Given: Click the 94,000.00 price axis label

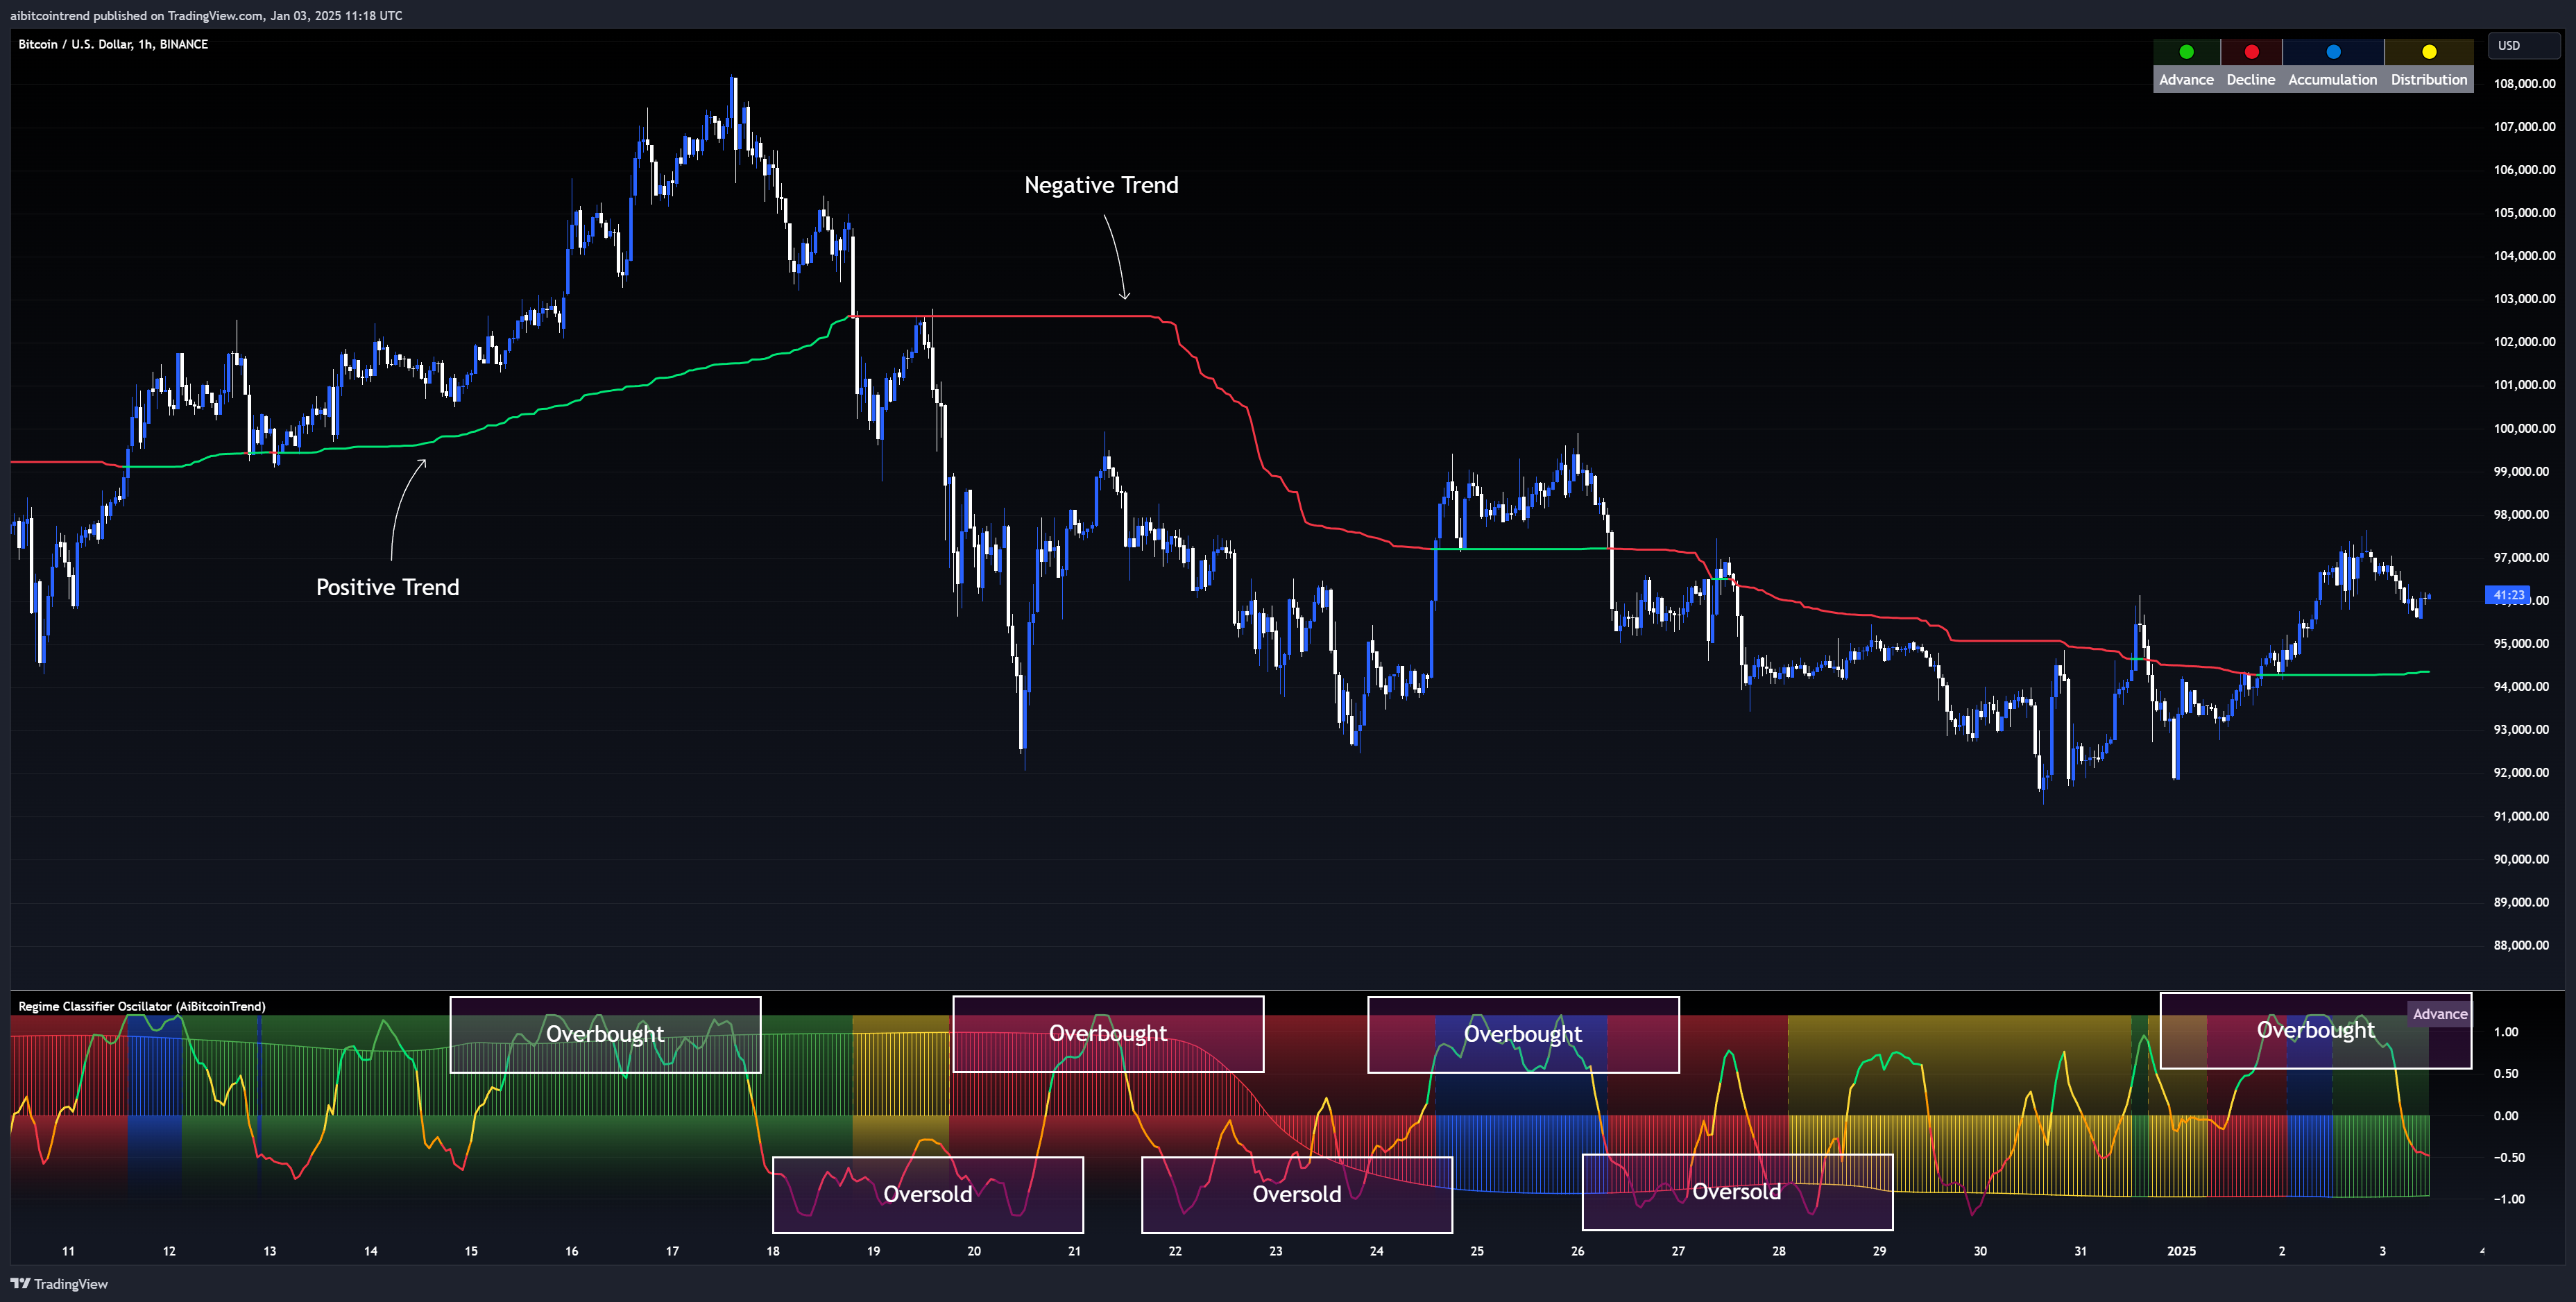Looking at the screenshot, I should pos(2521,686).
